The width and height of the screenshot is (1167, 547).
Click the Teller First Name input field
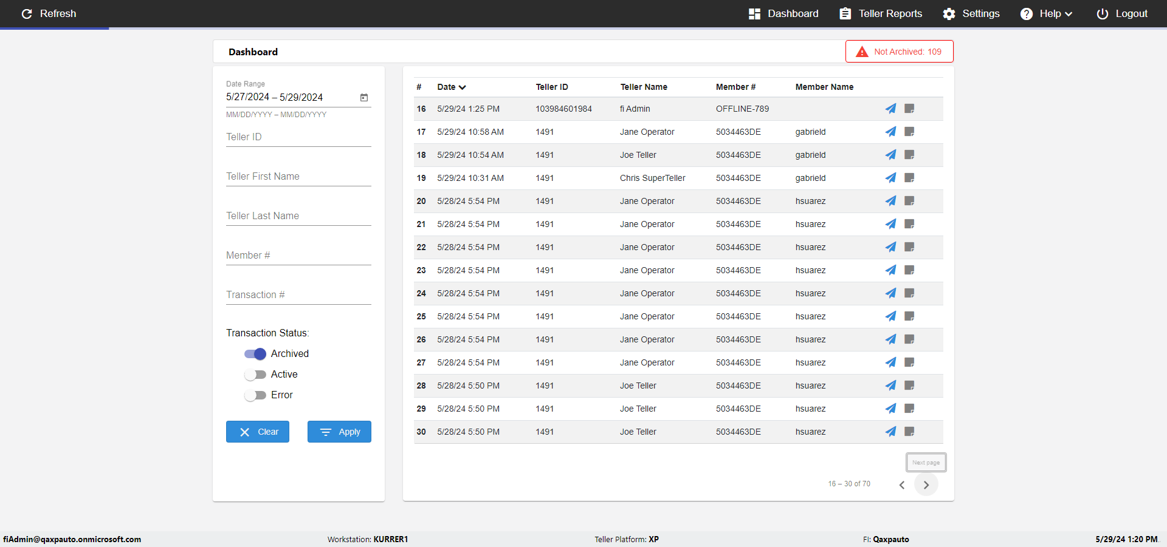[298, 177]
